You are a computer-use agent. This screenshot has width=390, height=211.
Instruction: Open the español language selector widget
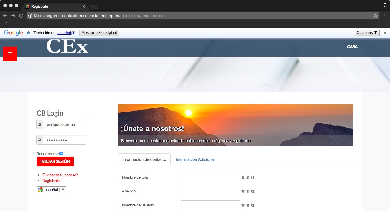click(51, 190)
